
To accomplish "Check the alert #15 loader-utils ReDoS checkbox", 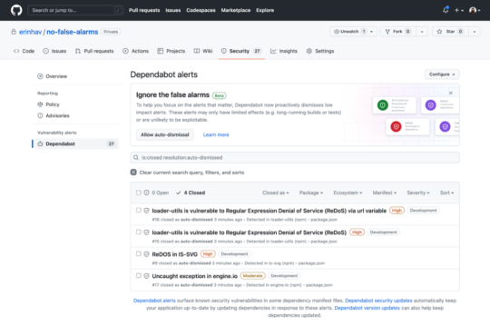I will 139,232.
